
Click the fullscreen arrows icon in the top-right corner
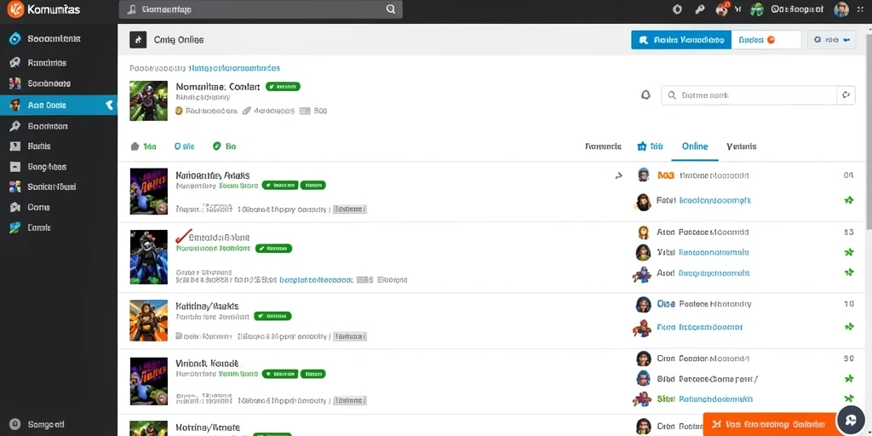click(860, 9)
